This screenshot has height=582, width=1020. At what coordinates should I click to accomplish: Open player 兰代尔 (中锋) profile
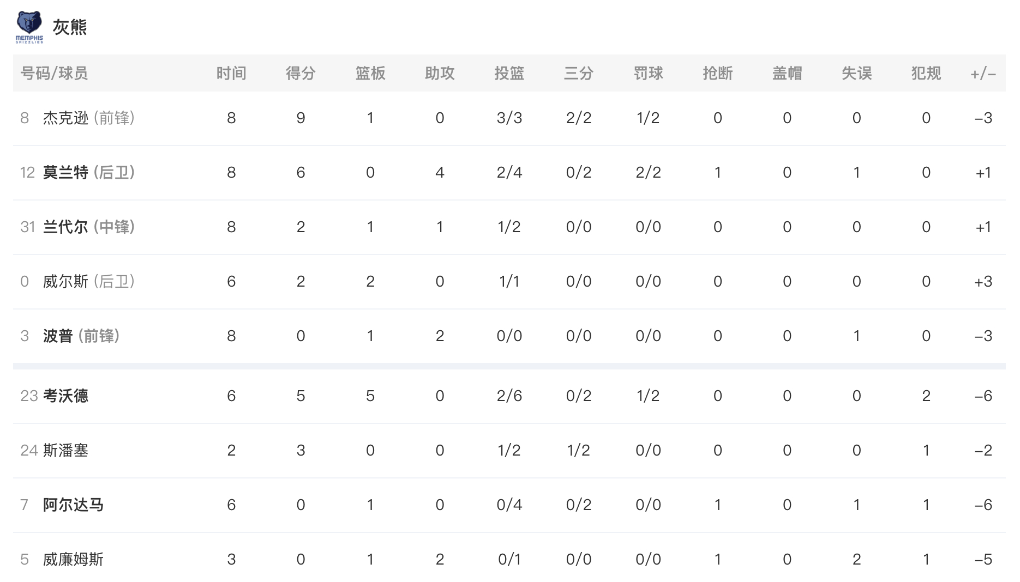[x=89, y=227]
